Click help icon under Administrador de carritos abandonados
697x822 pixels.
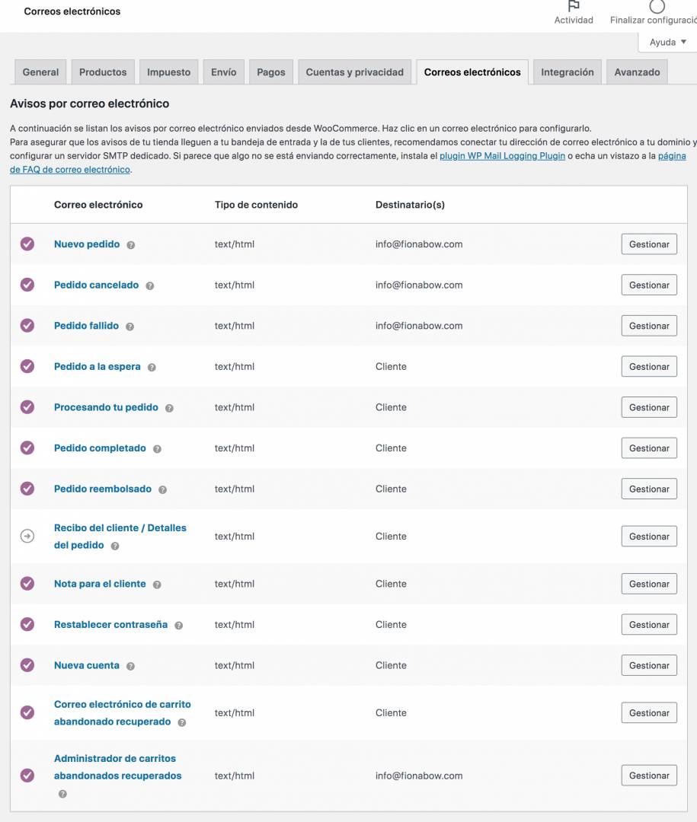[x=62, y=794]
